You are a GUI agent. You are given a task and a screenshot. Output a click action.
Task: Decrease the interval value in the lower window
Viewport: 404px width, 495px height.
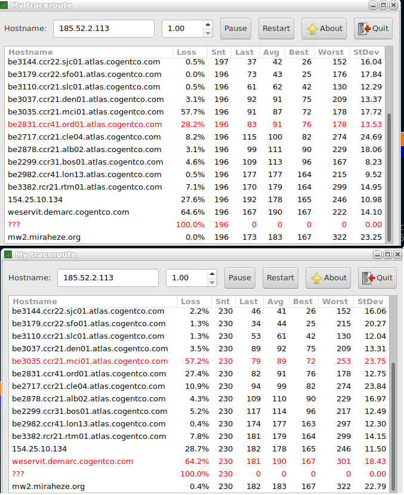pos(212,283)
